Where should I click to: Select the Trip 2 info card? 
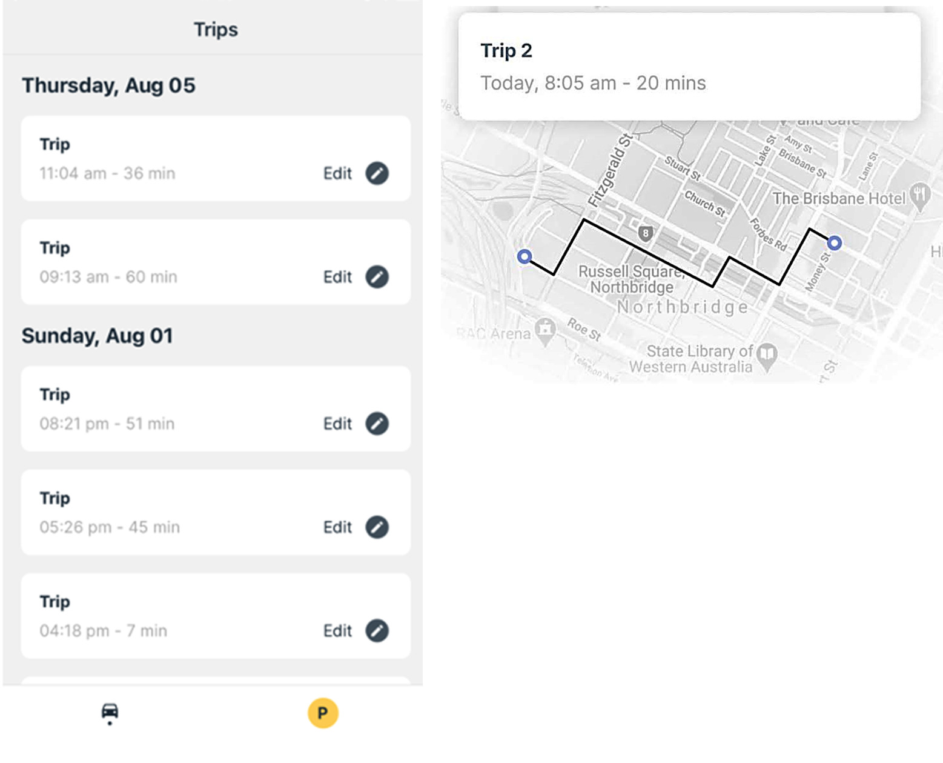point(689,67)
